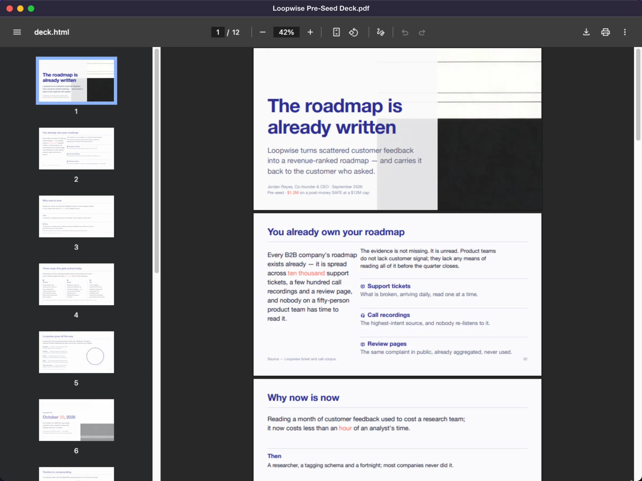The image size is (642, 481).
Task: Click the deck.html document title
Action: (x=52, y=32)
